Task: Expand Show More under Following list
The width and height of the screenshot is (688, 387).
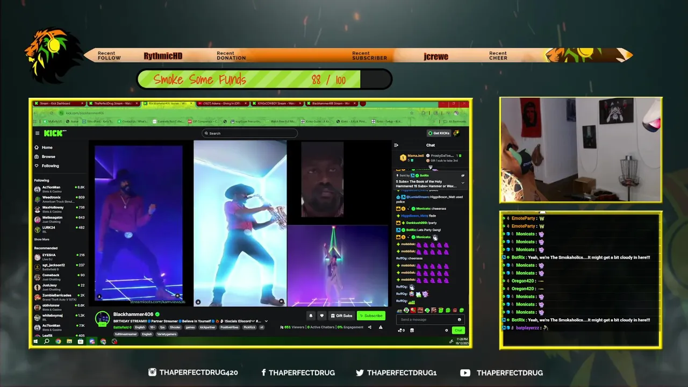Action: (x=42, y=239)
